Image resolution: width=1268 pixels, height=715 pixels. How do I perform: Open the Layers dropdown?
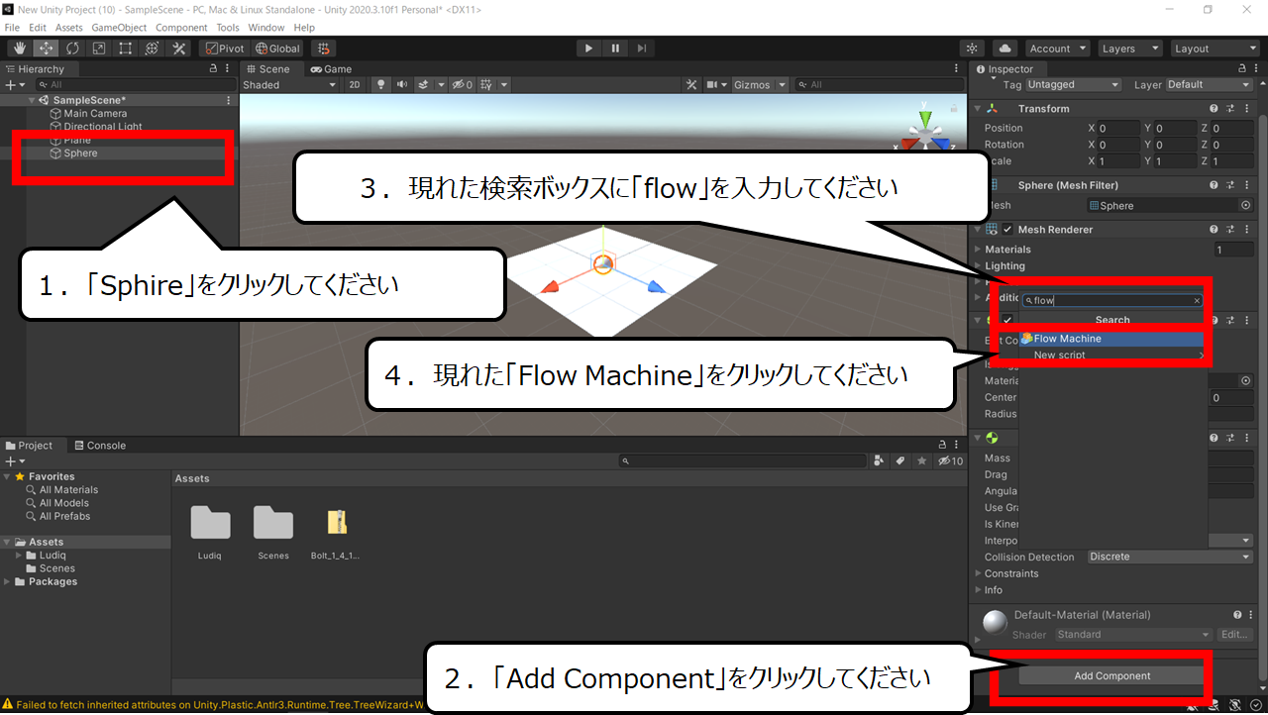click(x=1129, y=48)
